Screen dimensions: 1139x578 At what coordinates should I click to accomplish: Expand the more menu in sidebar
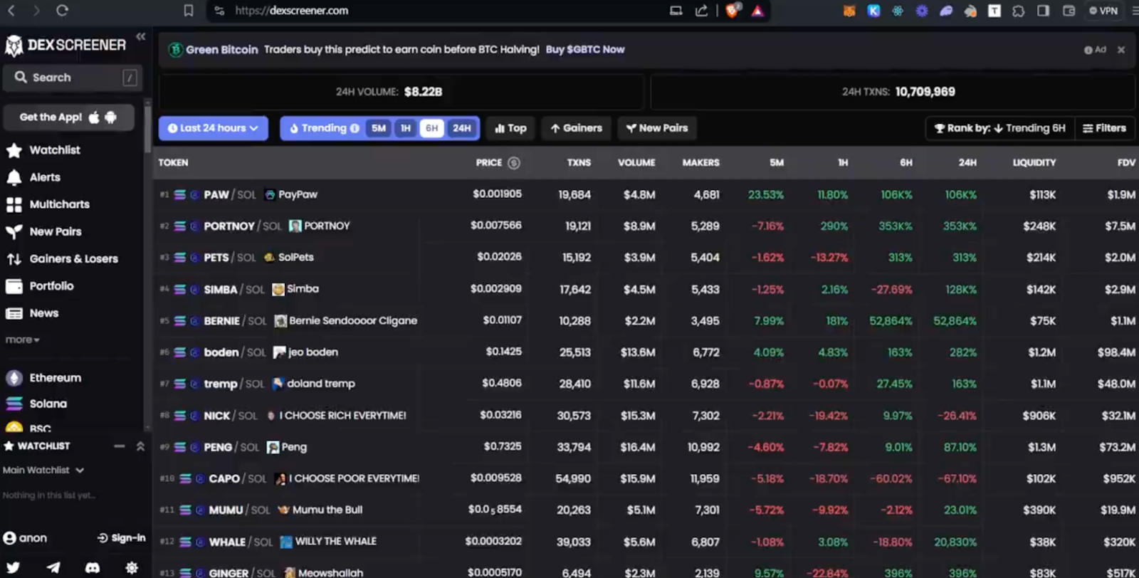(x=23, y=340)
